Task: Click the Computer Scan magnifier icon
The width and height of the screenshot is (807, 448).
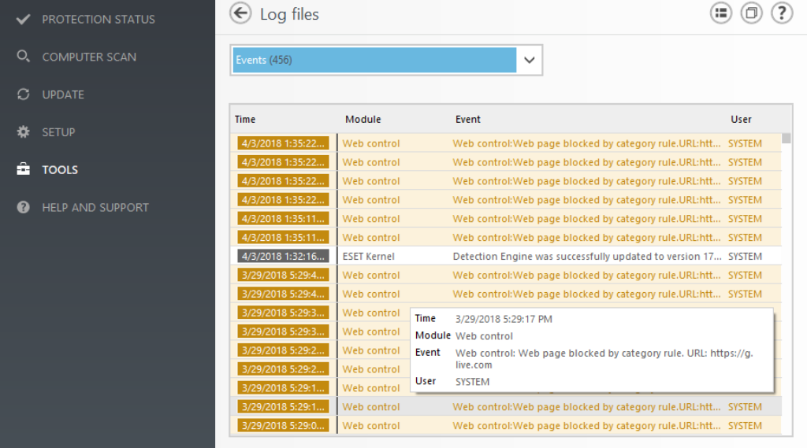Action: [x=24, y=57]
